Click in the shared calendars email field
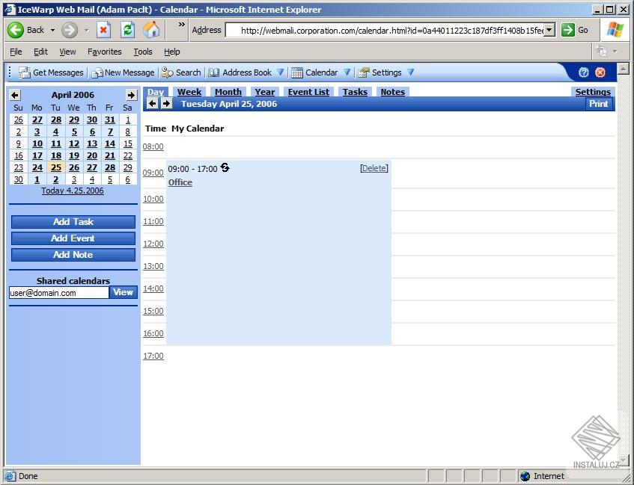Image resolution: width=634 pixels, height=485 pixels. (x=59, y=293)
